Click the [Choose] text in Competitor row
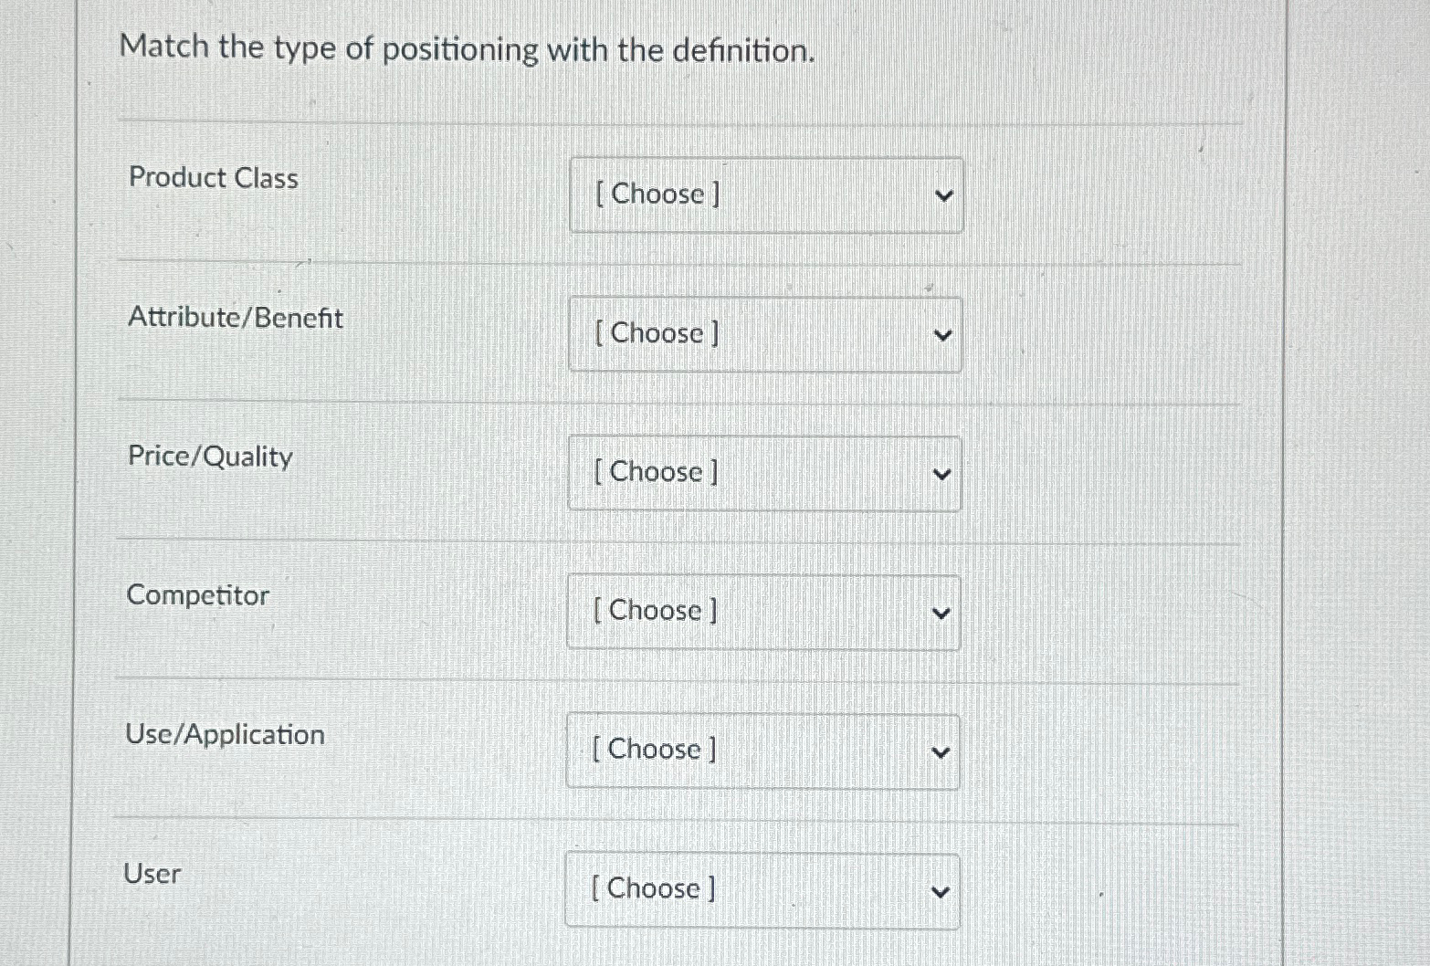This screenshot has height=966, width=1430. click(x=655, y=611)
